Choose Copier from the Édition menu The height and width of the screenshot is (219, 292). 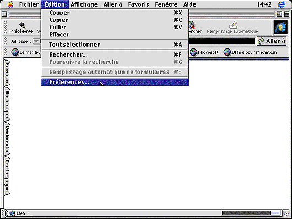(x=115, y=20)
